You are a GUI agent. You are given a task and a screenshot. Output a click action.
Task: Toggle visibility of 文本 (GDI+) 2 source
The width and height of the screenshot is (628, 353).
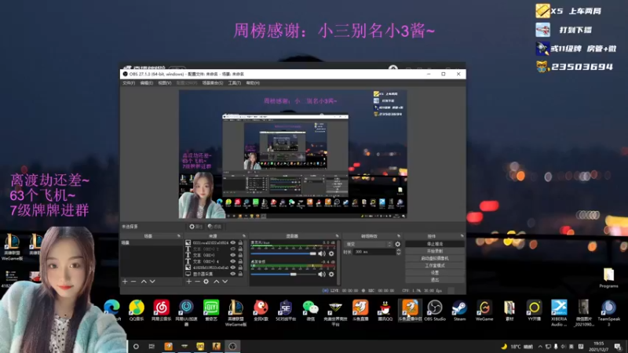coord(232,249)
